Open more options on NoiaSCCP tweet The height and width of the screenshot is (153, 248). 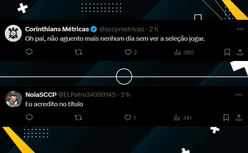pyautogui.click(x=239, y=95)
